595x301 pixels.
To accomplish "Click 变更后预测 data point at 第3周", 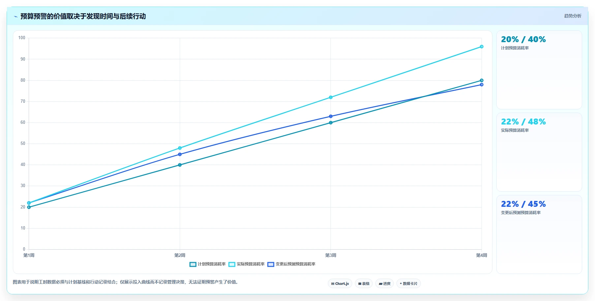I will [331, 116].
